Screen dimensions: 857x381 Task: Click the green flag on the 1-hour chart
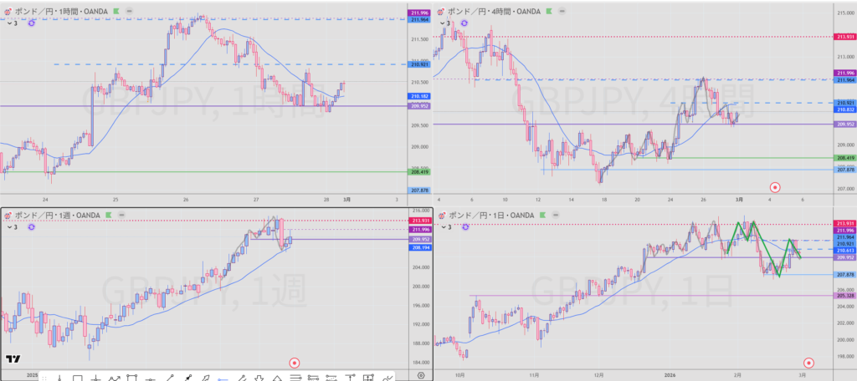click(x=115, y=13)
